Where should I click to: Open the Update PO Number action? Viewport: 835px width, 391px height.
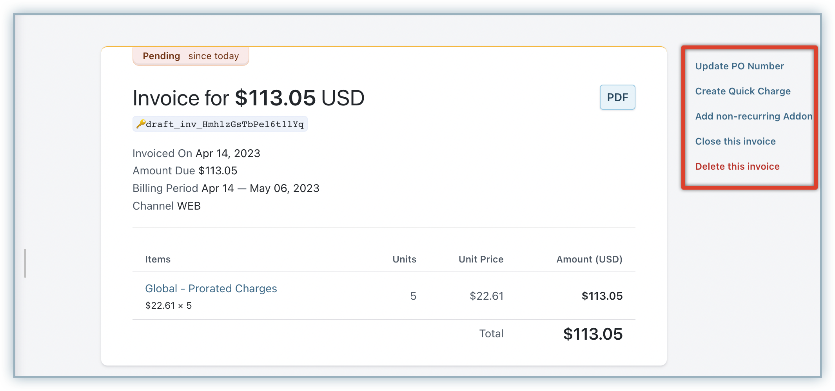click(739, 66)
